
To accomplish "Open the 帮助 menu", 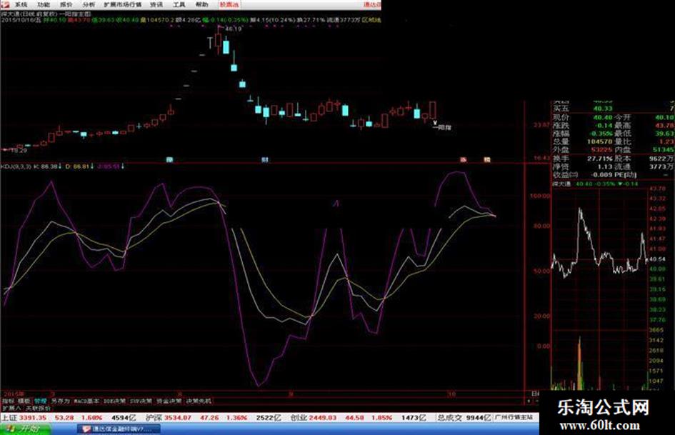I will pyautogui.click(x=201, y=5).
